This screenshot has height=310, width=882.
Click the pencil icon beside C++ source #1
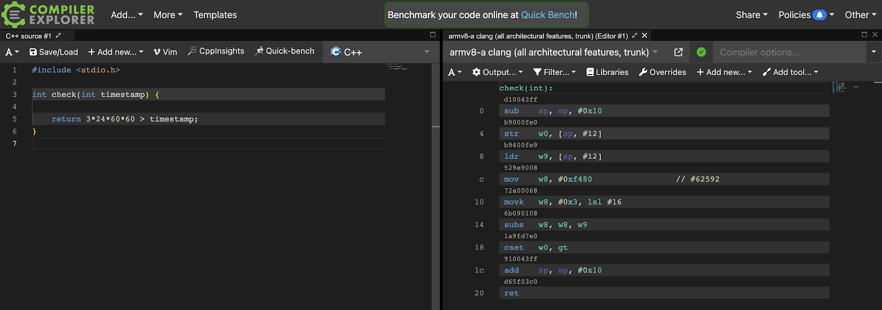[58, 36]
